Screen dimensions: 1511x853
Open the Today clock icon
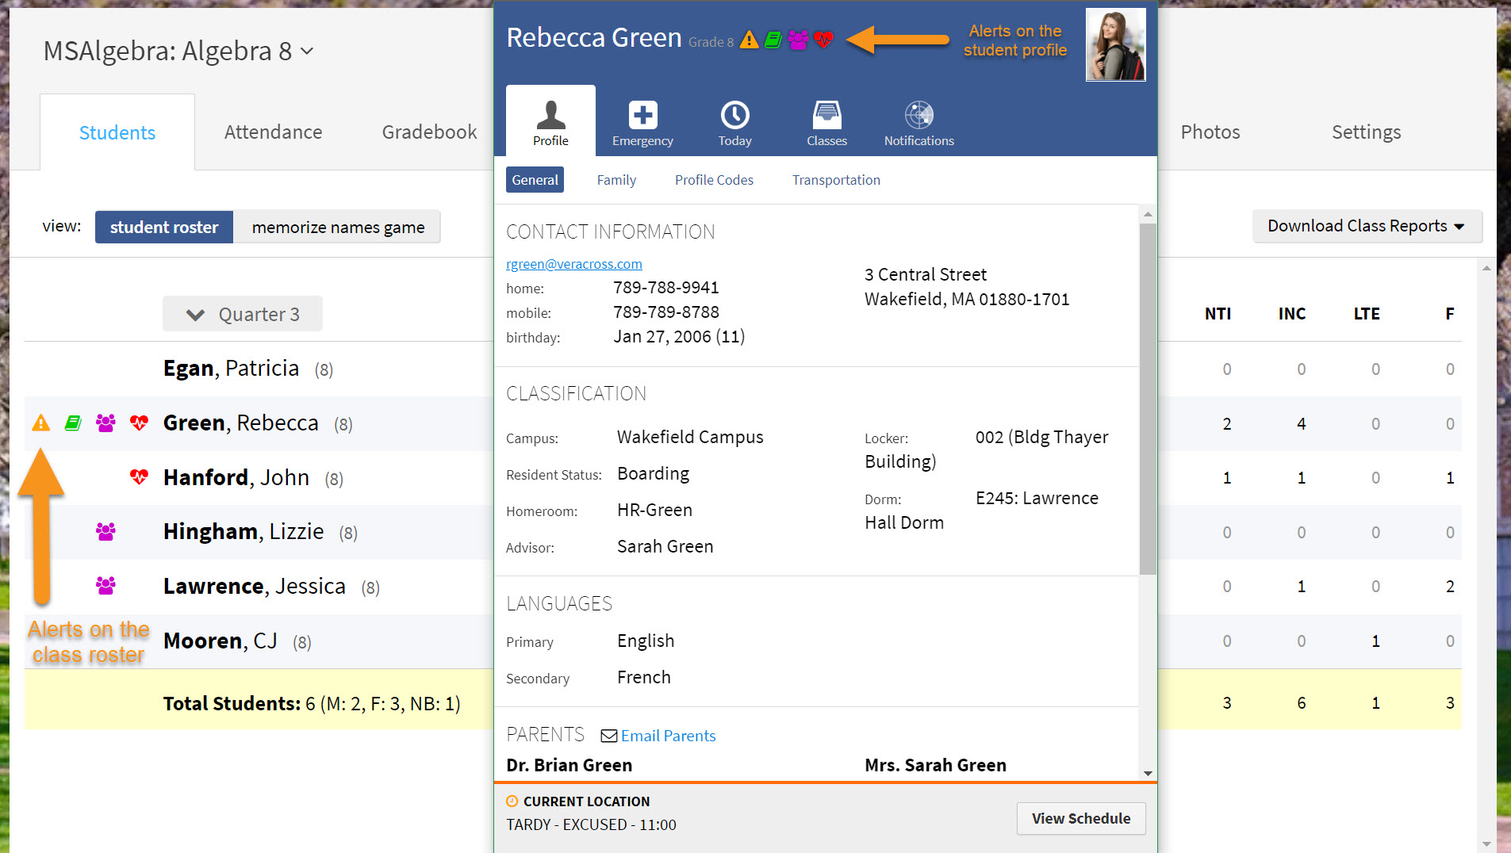pyautogui.click(x=734, y=116)
